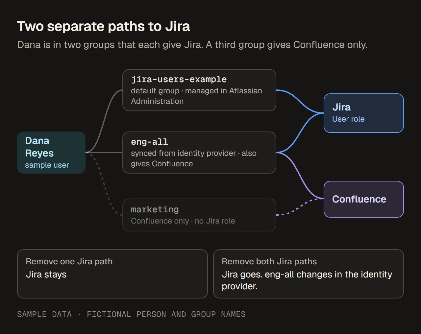Viewport: 421px width, 334px height.
Task: Click the text 'Jira stays'
Action: pos(46,274)
